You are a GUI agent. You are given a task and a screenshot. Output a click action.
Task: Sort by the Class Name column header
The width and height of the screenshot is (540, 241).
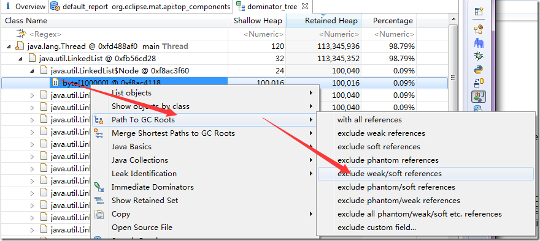coord(114,21)
